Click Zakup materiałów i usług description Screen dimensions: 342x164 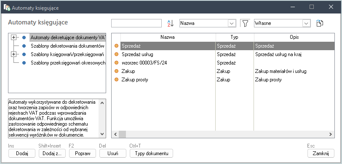[281, 71]
